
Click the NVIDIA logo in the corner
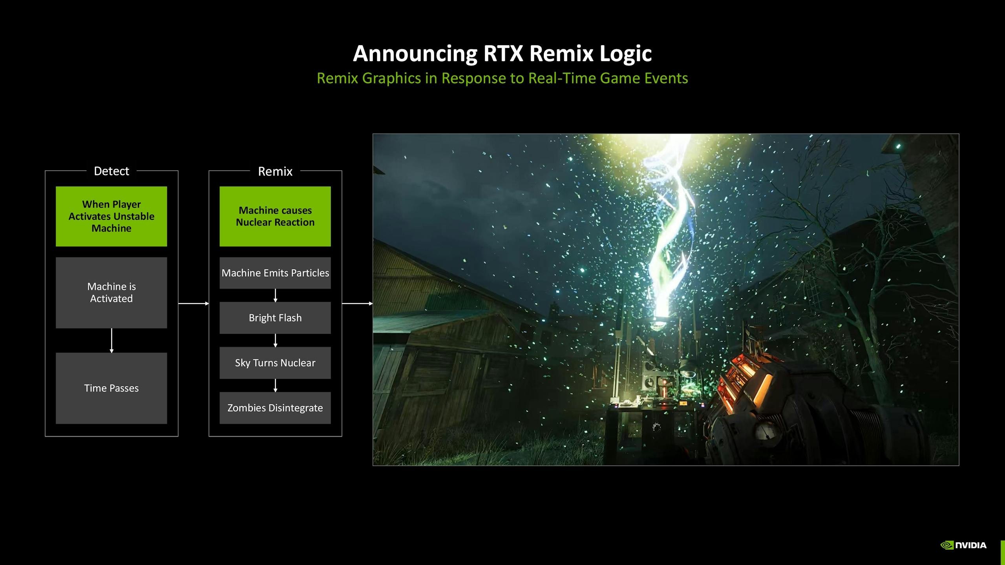point(963,545)
